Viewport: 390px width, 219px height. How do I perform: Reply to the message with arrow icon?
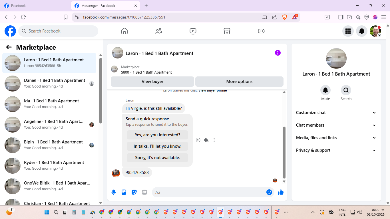[x=206, y=140]
